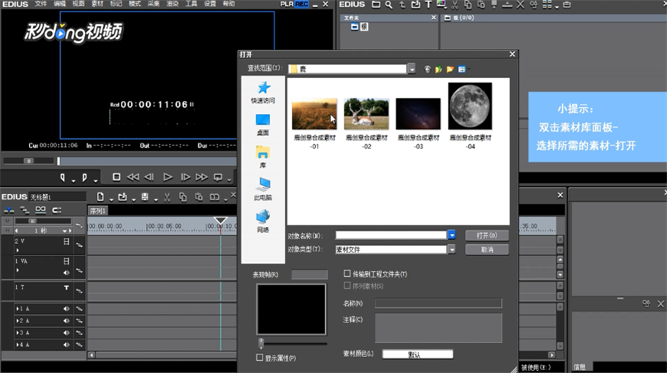Click the go back icon in open dialog
The height and width of the screenshot is (373, 667).
point(428,70)
